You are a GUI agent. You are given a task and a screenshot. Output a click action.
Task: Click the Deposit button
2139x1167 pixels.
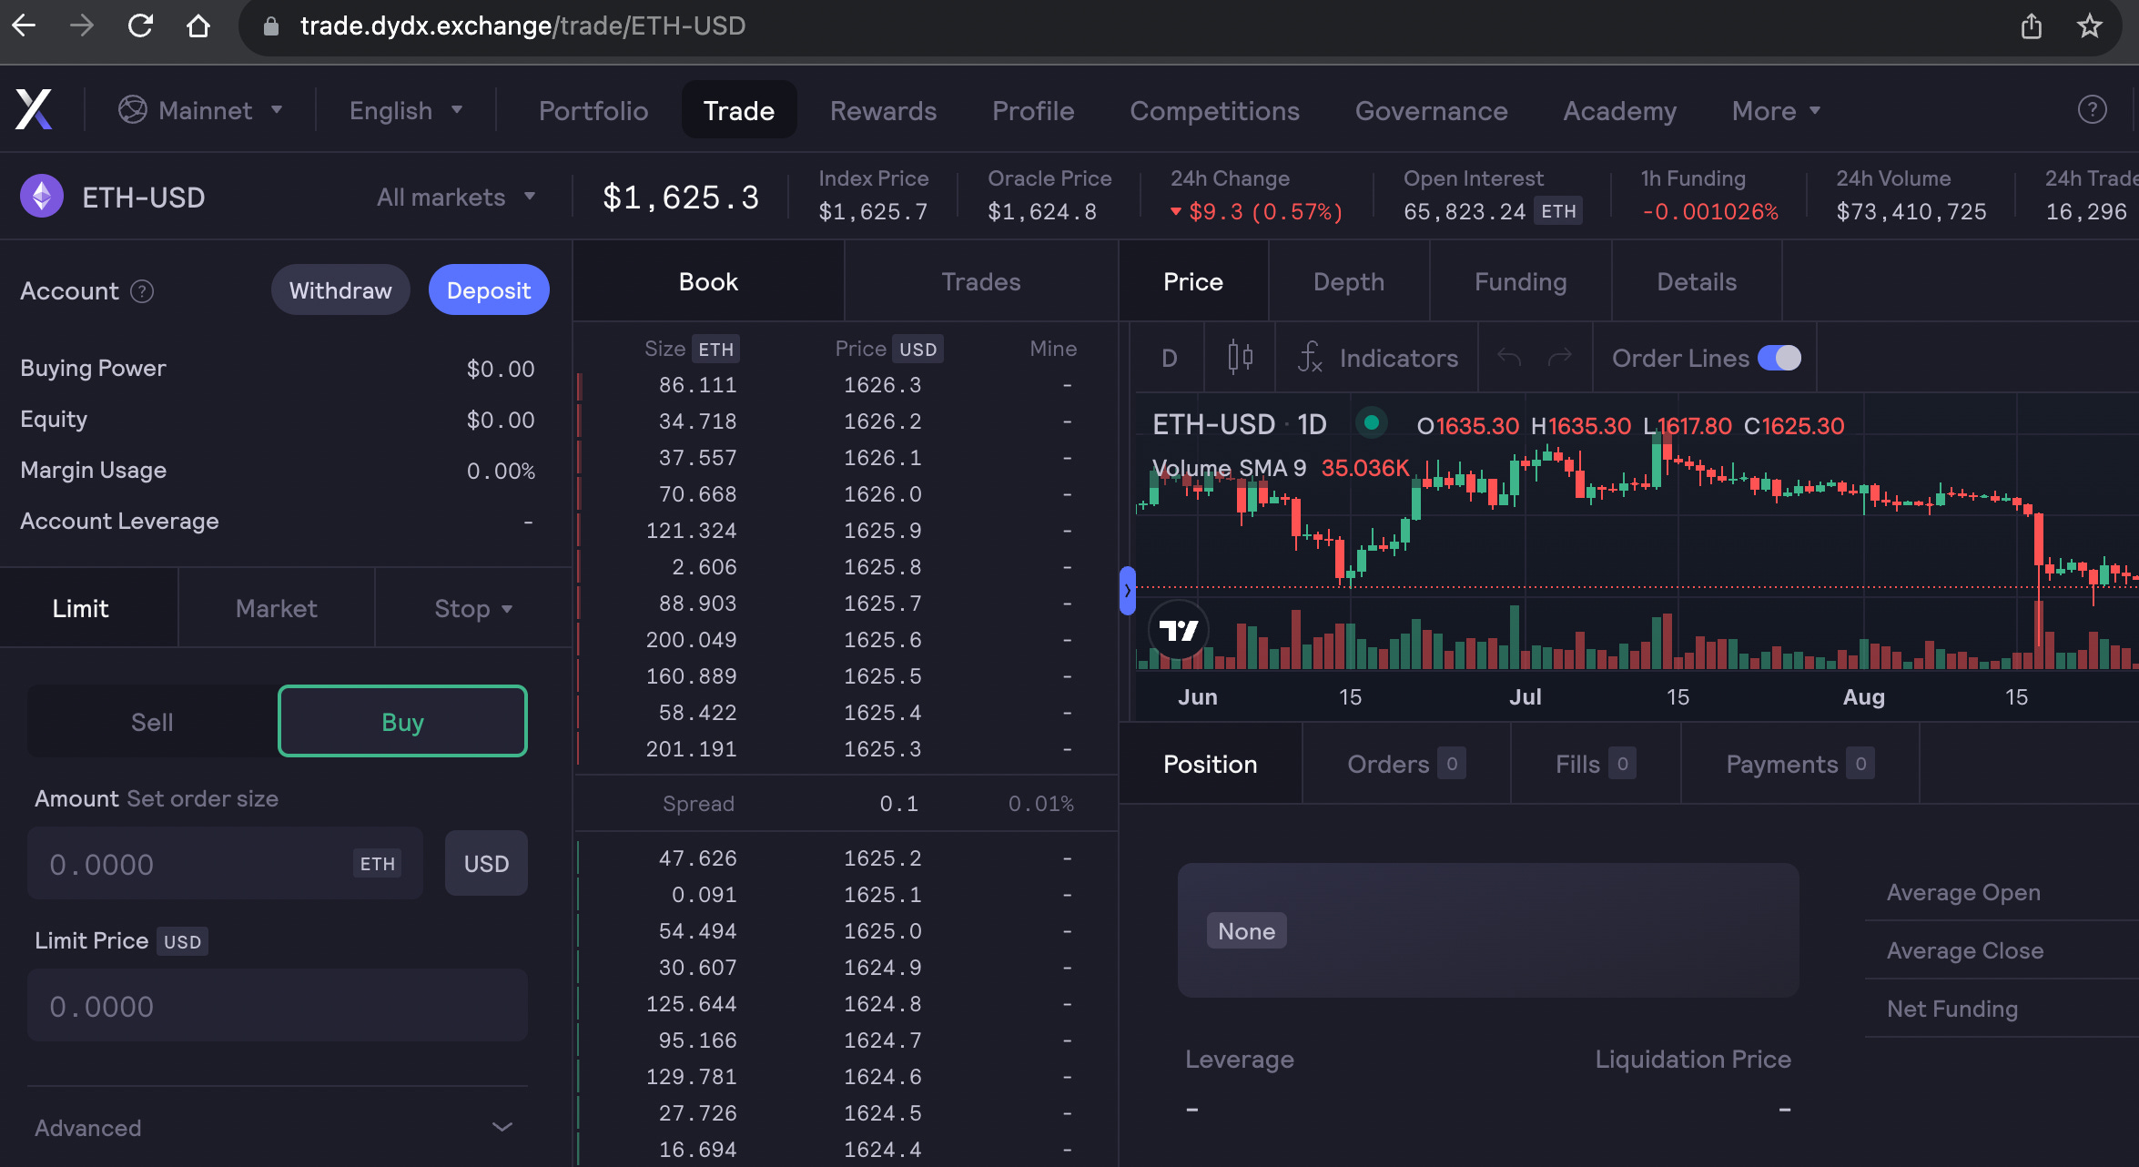click(489, 289)
